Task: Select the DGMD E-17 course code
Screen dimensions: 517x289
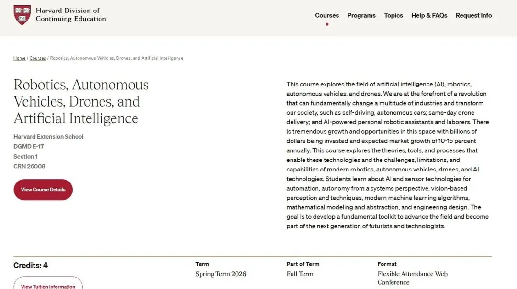Action: click(29, 146)
